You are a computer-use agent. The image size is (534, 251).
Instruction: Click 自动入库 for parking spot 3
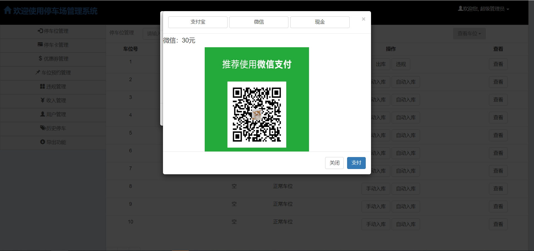coord(406,100)
